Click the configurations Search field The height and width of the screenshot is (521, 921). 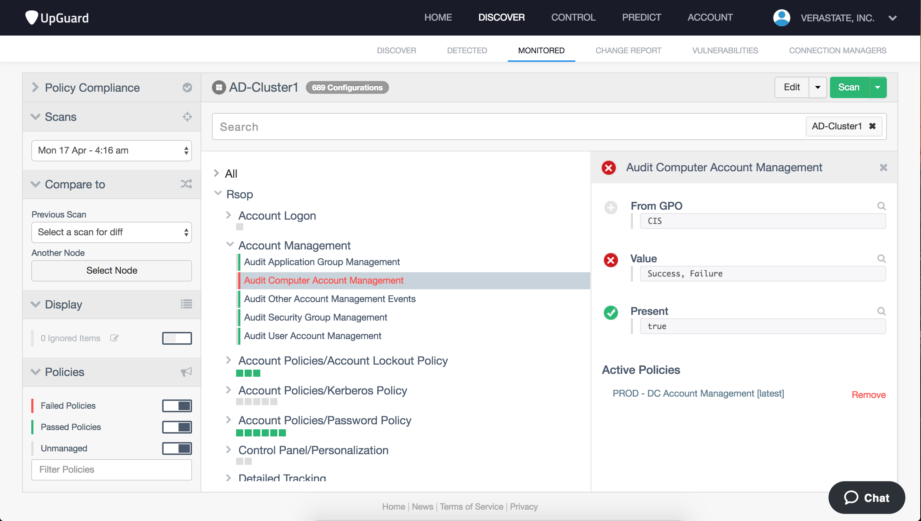point(508,127)
